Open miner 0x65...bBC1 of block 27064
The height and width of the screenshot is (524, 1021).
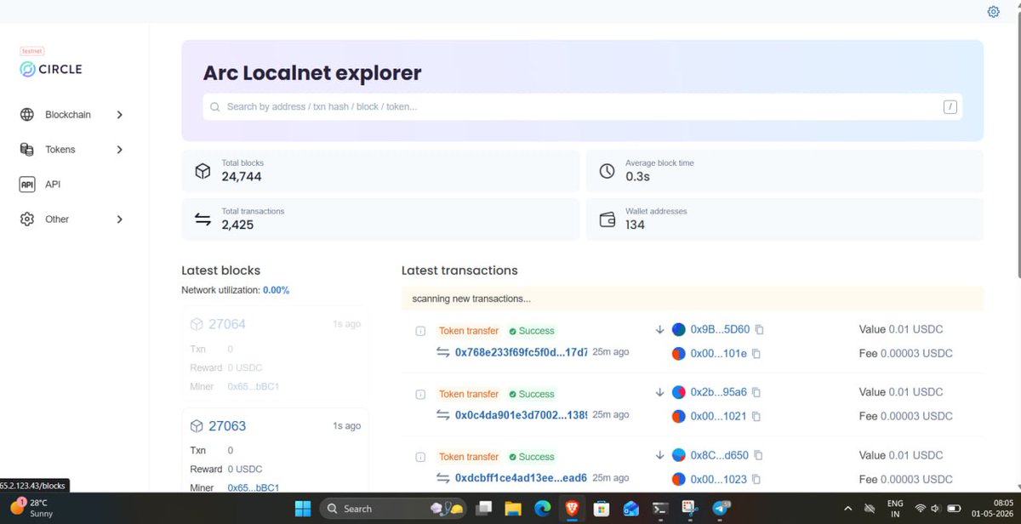[x=254, y=386]
